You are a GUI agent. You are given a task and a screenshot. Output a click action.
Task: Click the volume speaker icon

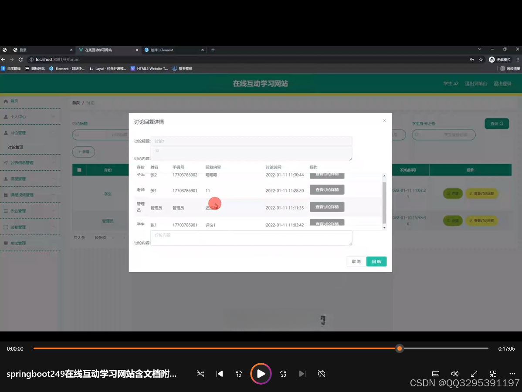454,374
